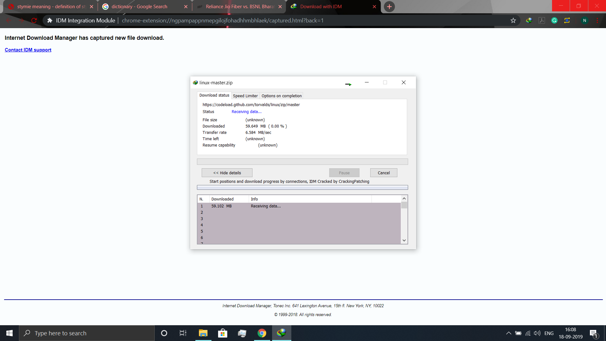Viewport: 606px width, 341px height.
Task: Select the Download status tab
Action: [x=213, y=95]
